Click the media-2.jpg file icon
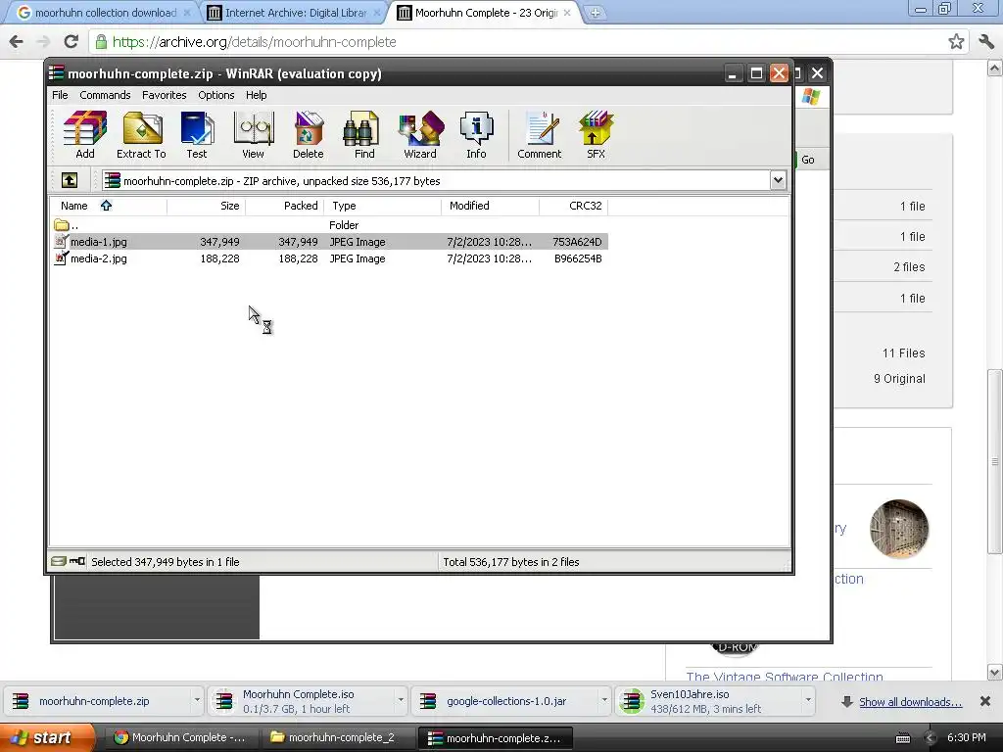This screenshot has height=752, width=1003. coord(62,258)
